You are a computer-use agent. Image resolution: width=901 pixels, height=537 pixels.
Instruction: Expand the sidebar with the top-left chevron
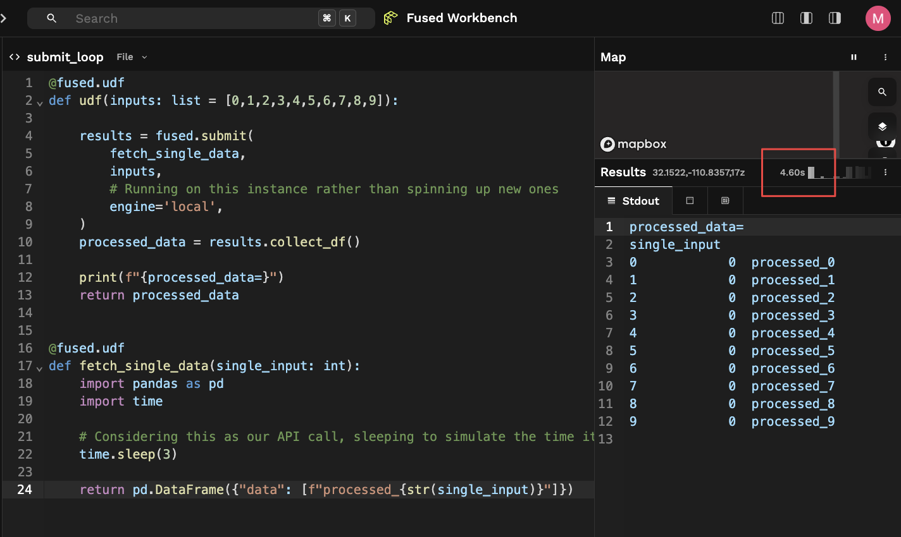point(3,18)
